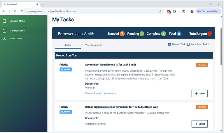Click the Needed from You section header
224x133 pixels.
(x=134, y=55)
